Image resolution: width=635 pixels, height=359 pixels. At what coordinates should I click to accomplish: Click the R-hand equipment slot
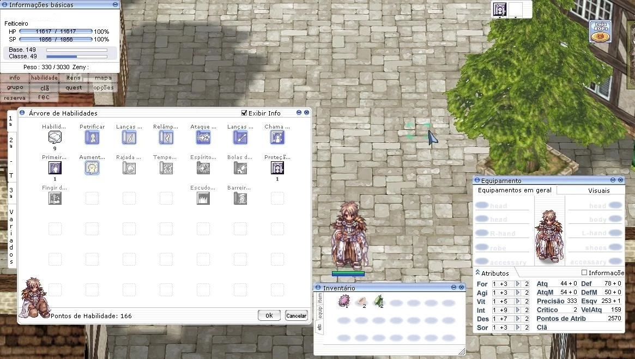click(502, 234)
